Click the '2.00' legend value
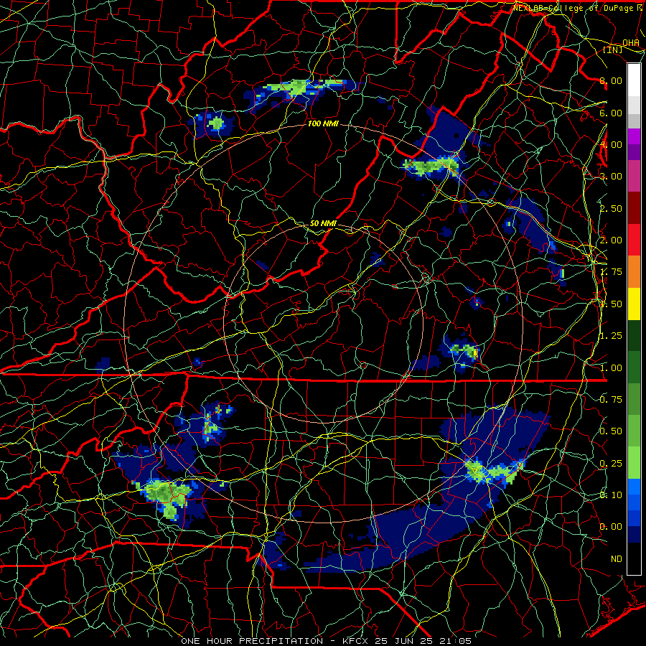Viewport: 646px width, 646px height. tap(611, 240)
